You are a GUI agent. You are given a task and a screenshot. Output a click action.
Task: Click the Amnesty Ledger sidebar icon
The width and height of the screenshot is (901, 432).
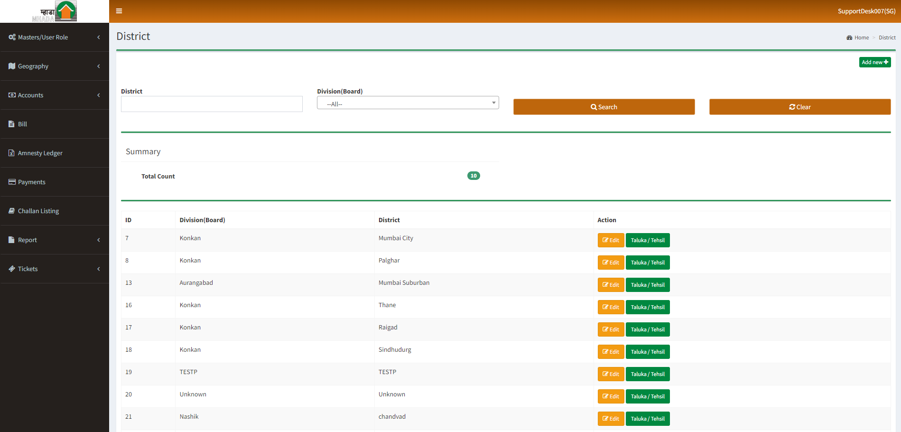[x=12, y=153]
